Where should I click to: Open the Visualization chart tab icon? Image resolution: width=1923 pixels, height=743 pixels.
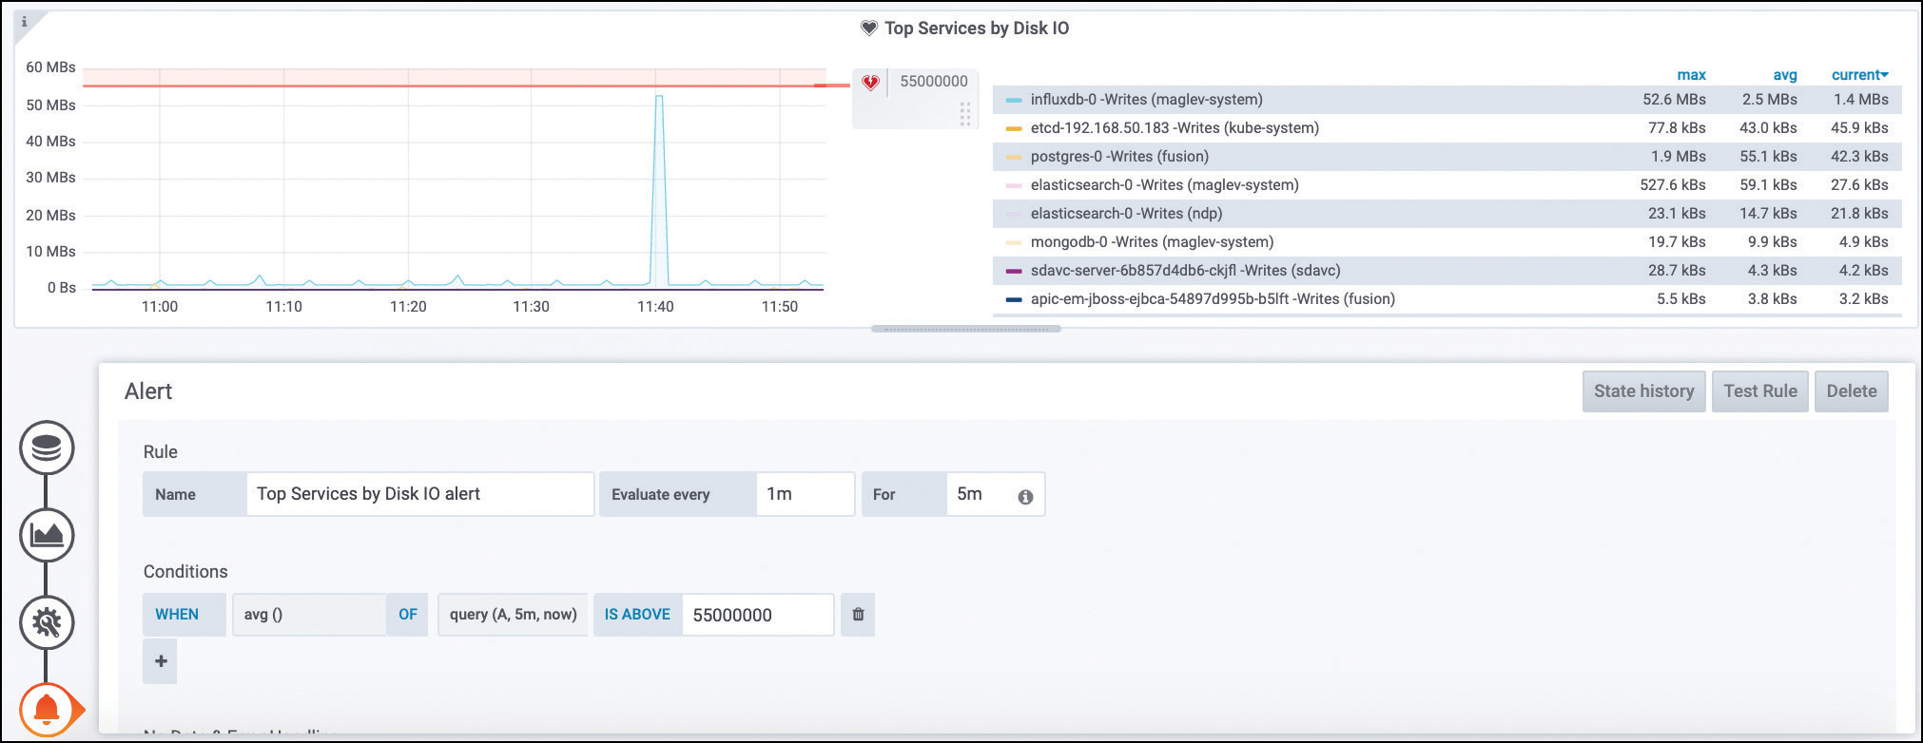(47, 535)
